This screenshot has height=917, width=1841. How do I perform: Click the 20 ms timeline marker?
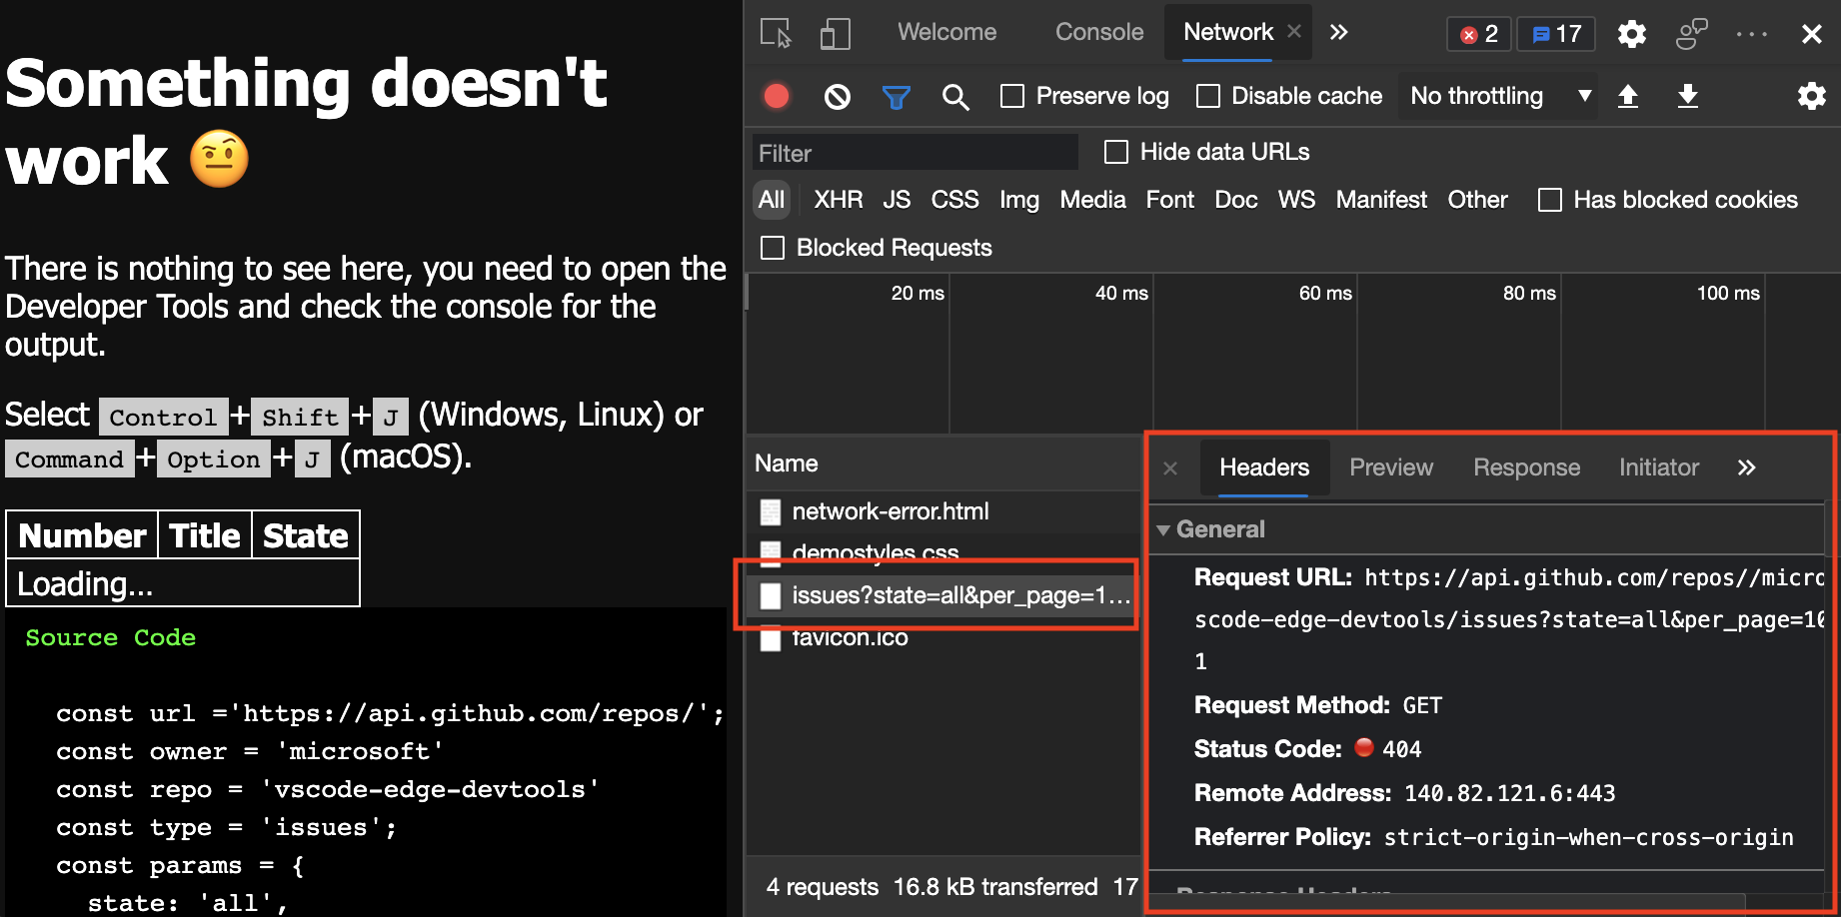[918, 294]
